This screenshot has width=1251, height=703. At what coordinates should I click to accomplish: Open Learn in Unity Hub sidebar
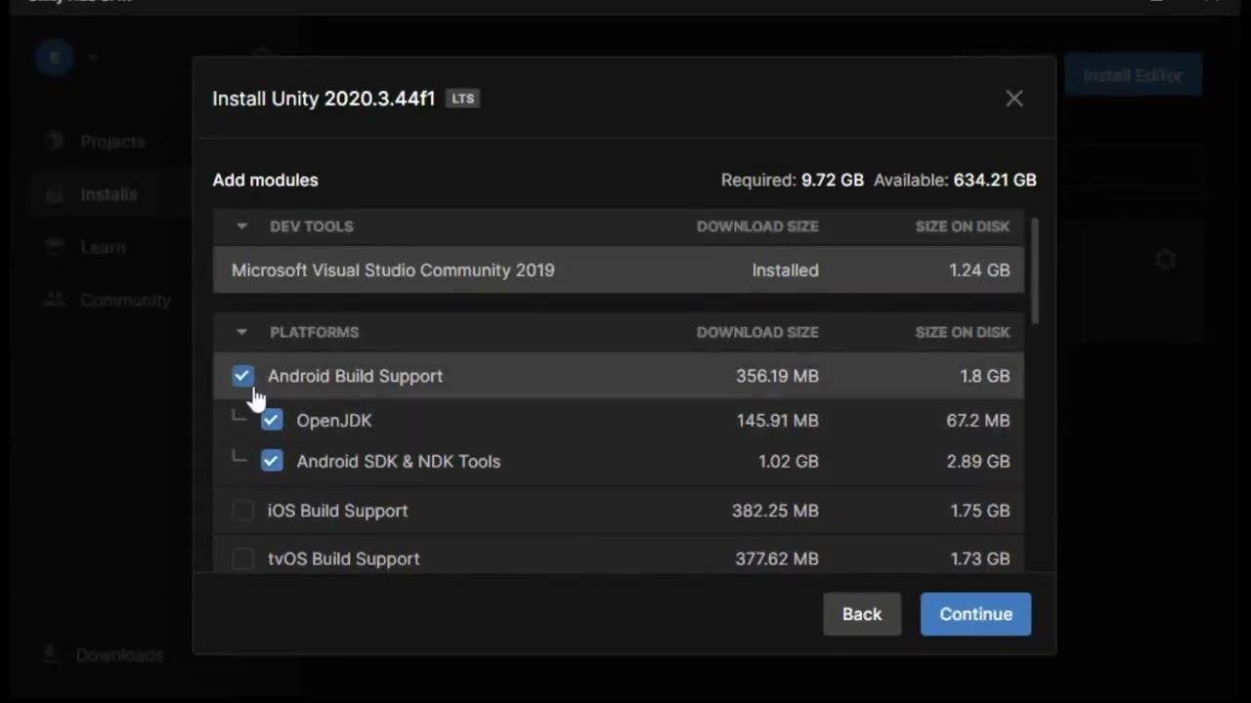coord(103,248)
